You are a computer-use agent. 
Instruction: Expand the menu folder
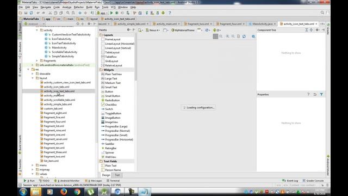[33, 165]
